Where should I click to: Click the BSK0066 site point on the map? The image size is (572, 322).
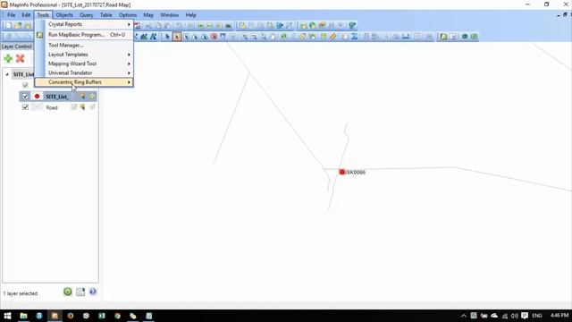(341, 172)
